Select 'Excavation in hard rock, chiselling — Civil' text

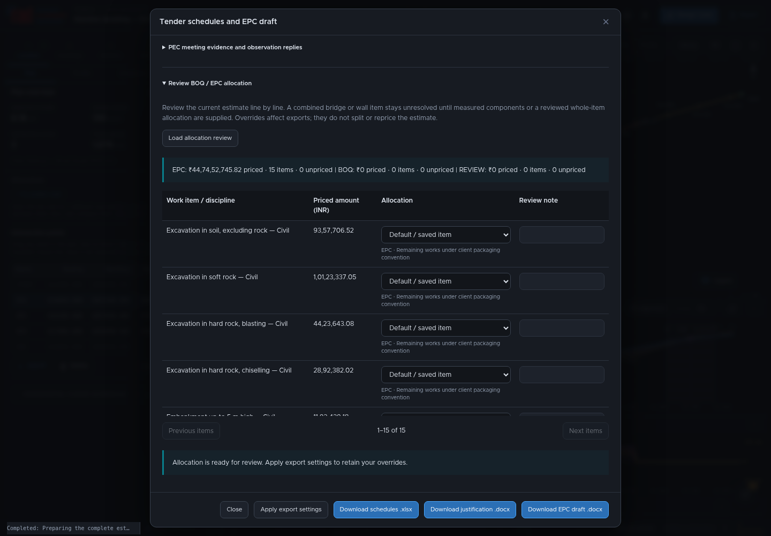coord(229,370)
